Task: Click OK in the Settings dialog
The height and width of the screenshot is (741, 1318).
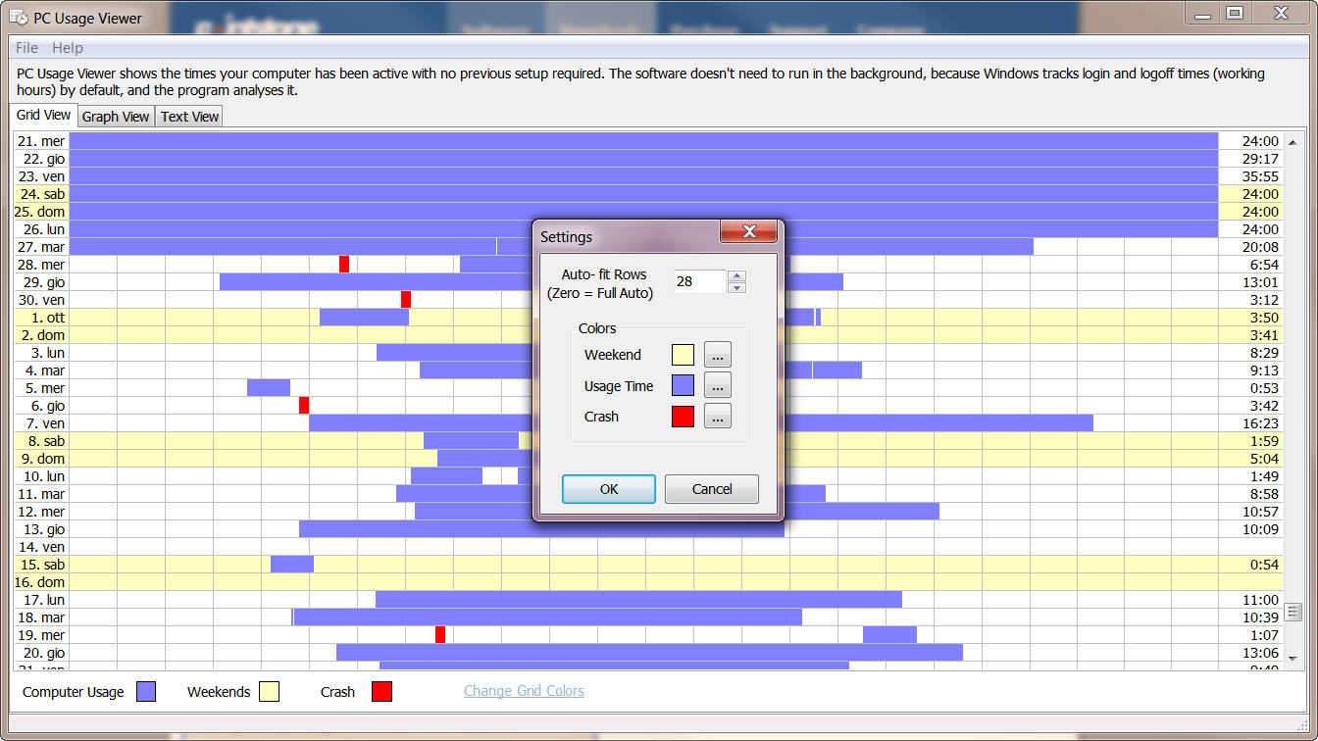Action: pyautogui.click(x=609, y=489)
